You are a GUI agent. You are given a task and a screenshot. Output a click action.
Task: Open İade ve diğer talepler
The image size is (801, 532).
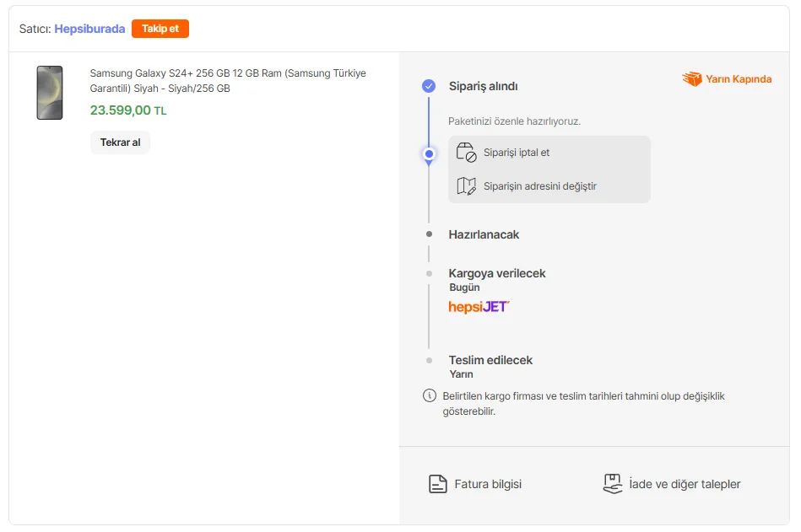(x=685, y=484)
